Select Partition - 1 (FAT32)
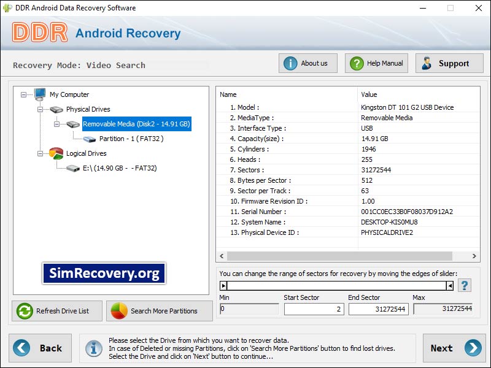Screen dimensions: 491x368 (x=131, y=139)
